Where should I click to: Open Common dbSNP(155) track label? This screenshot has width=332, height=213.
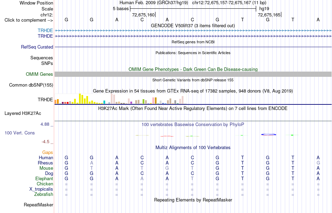click(31, 85)
